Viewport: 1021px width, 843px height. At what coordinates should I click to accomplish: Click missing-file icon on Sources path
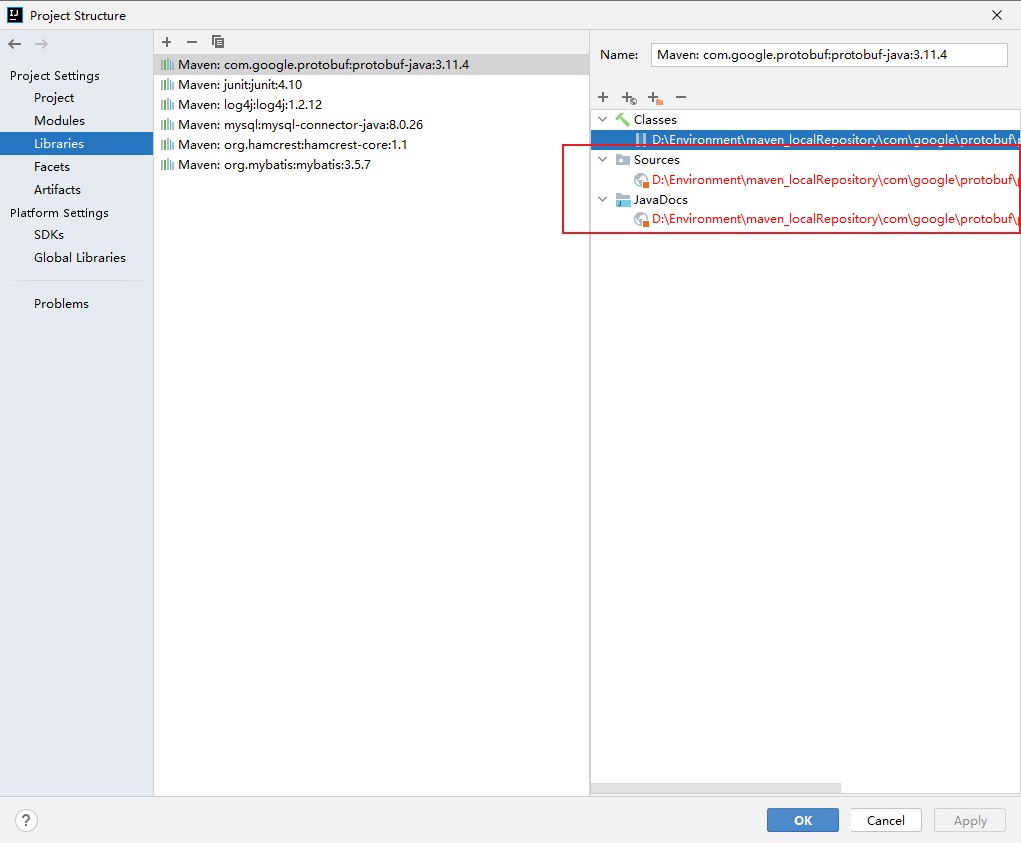click(641, 180)
